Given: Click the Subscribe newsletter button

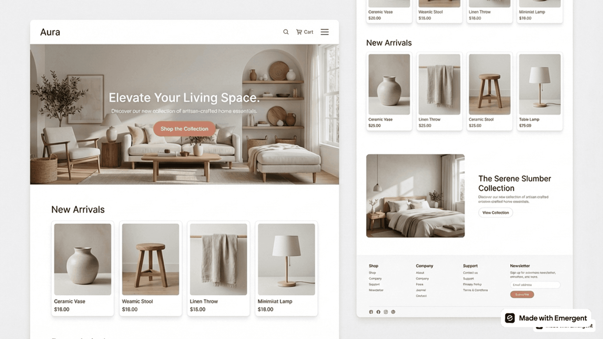Looking at the screenshot, I should pos(522,294).
